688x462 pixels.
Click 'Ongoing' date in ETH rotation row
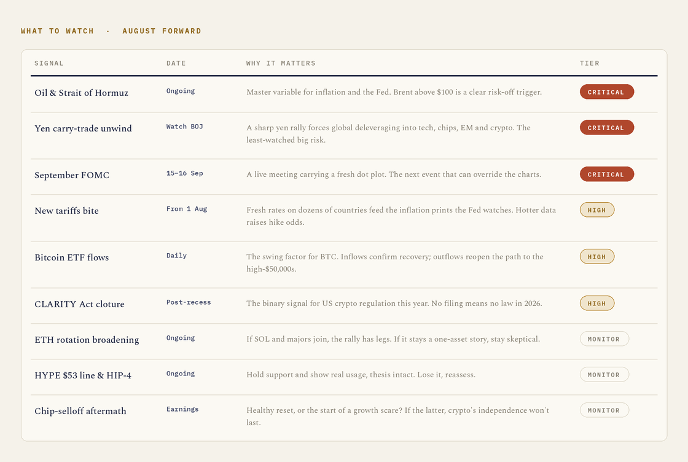pos(181,338)
